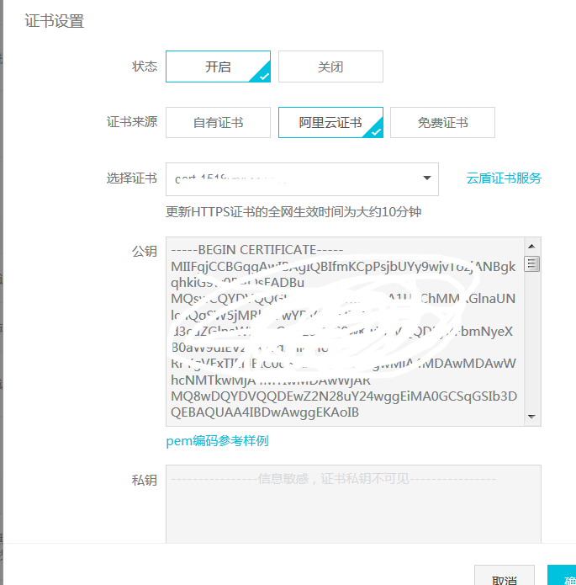Select the 开启 status option
The height and width of the screenshot is (585, 576).
pyautogui.click(x=218, y=66)
